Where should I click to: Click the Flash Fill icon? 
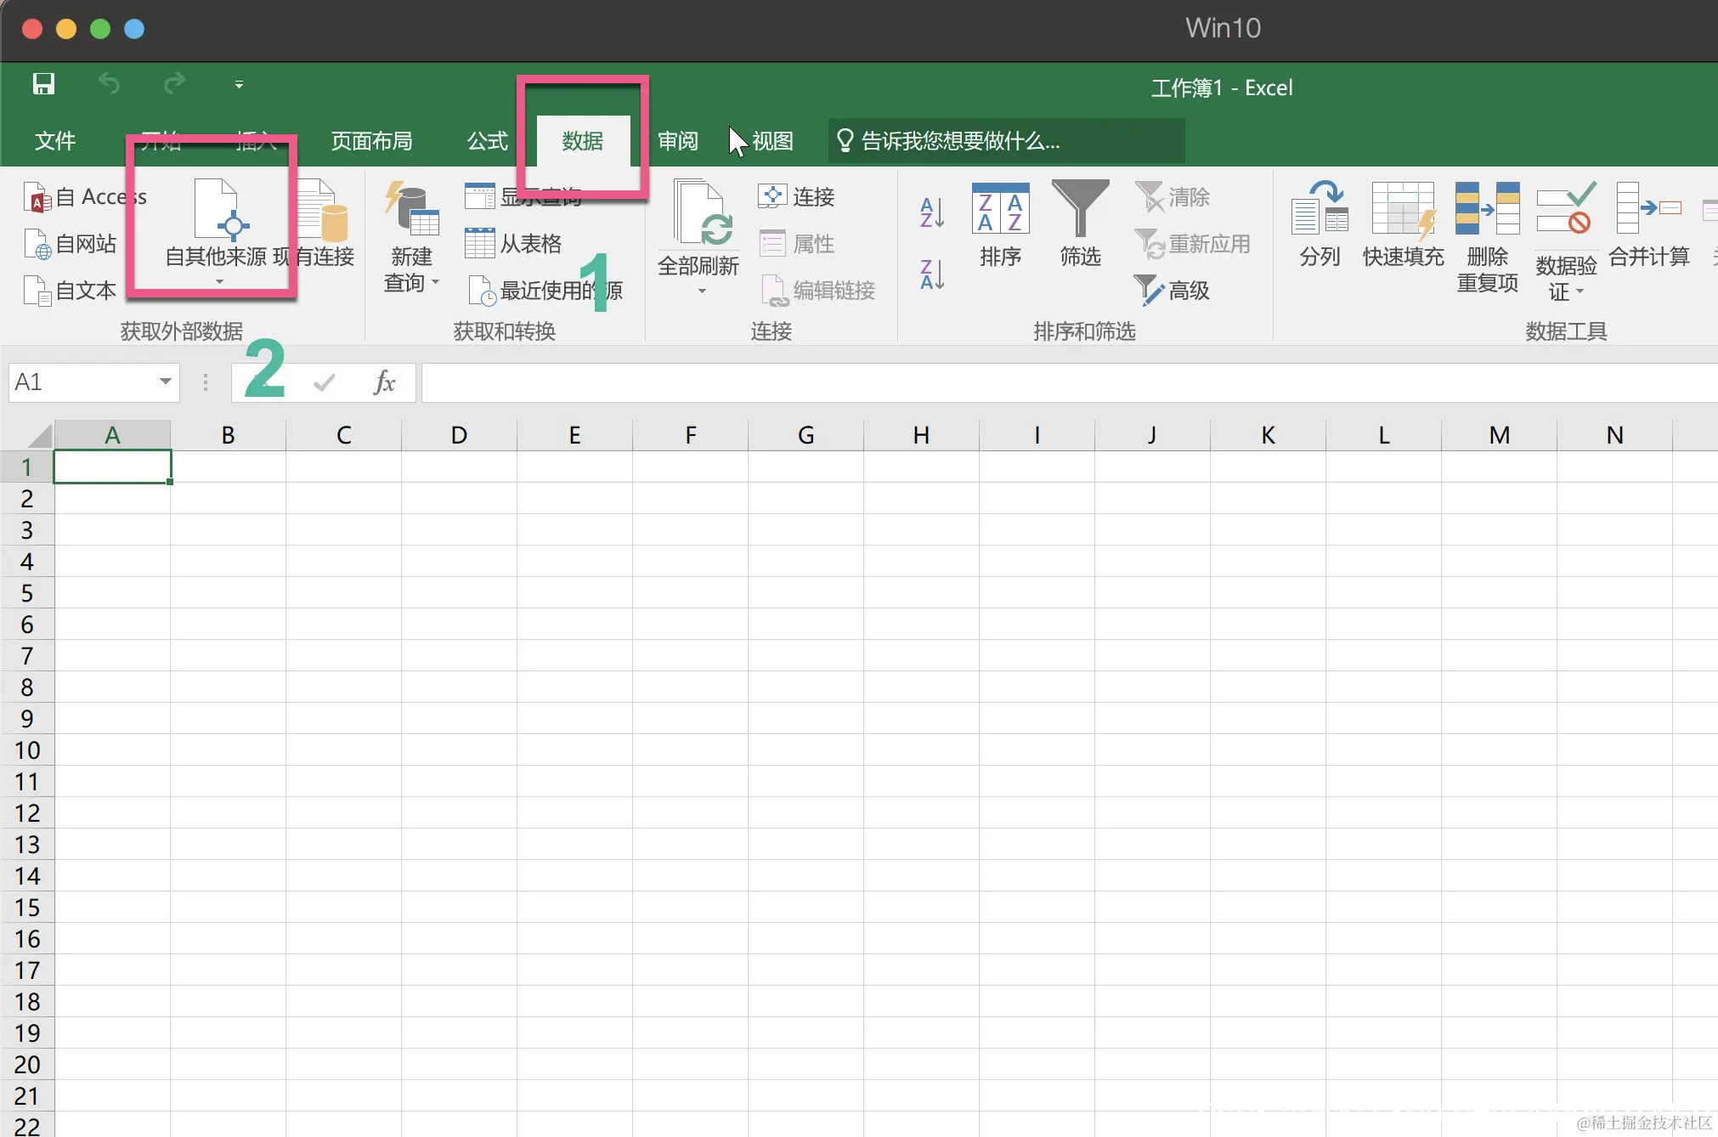(x=1403, y=208)
